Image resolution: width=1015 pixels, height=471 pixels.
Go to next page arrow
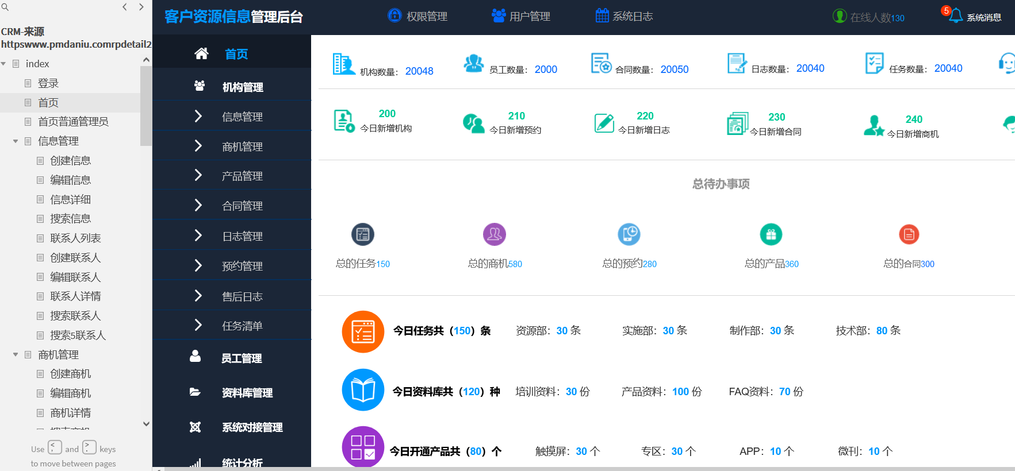pyautogui.click(x=141, y=7)
